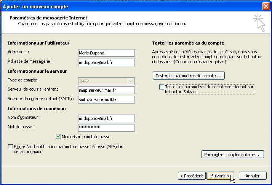Select the Serveur de courrier entrant field
The width and height of the screenshot is (272, 185).
(x=106, y=90)
